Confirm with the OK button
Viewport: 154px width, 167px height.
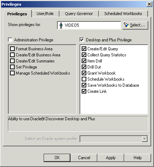pyautogui.click(x=57, y=158)
